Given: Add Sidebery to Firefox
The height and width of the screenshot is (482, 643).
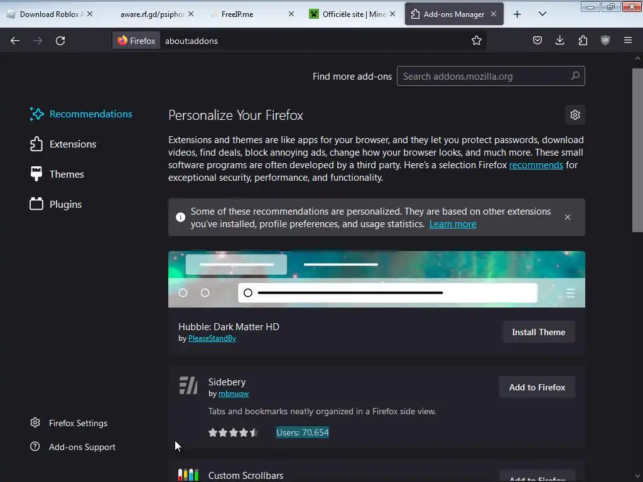Looking at the screenshot, I should [537, 387].
